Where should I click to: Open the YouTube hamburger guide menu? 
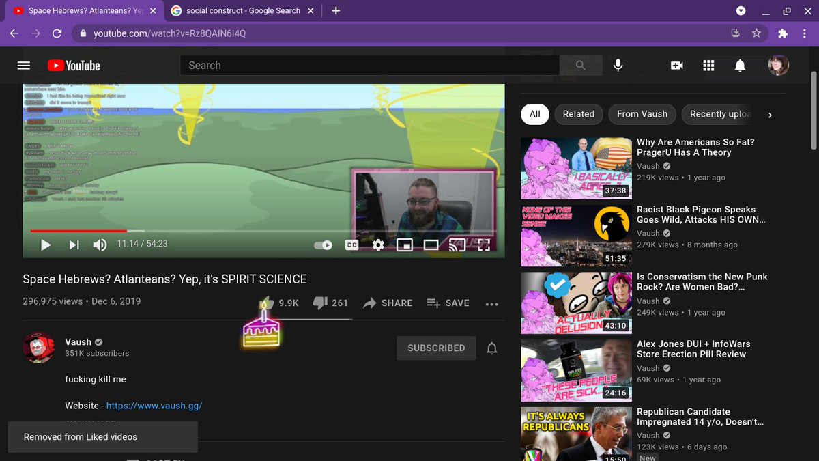pyautogui.click(x=24, y=66)
